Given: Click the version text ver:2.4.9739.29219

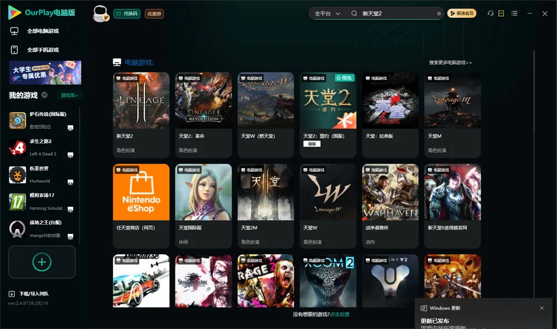Looking at the screenshot, I should (x=28, y=303).
